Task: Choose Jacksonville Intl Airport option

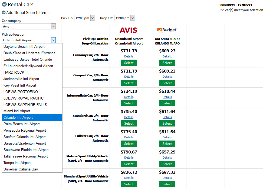Action: click(x=32, y=79)
